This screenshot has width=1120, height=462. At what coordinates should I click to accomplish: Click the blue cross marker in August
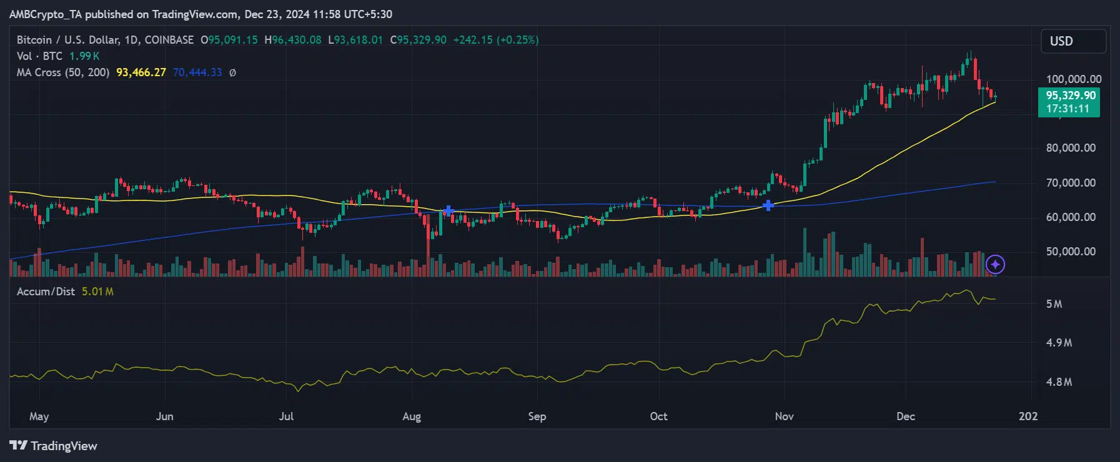coord(448,211)
